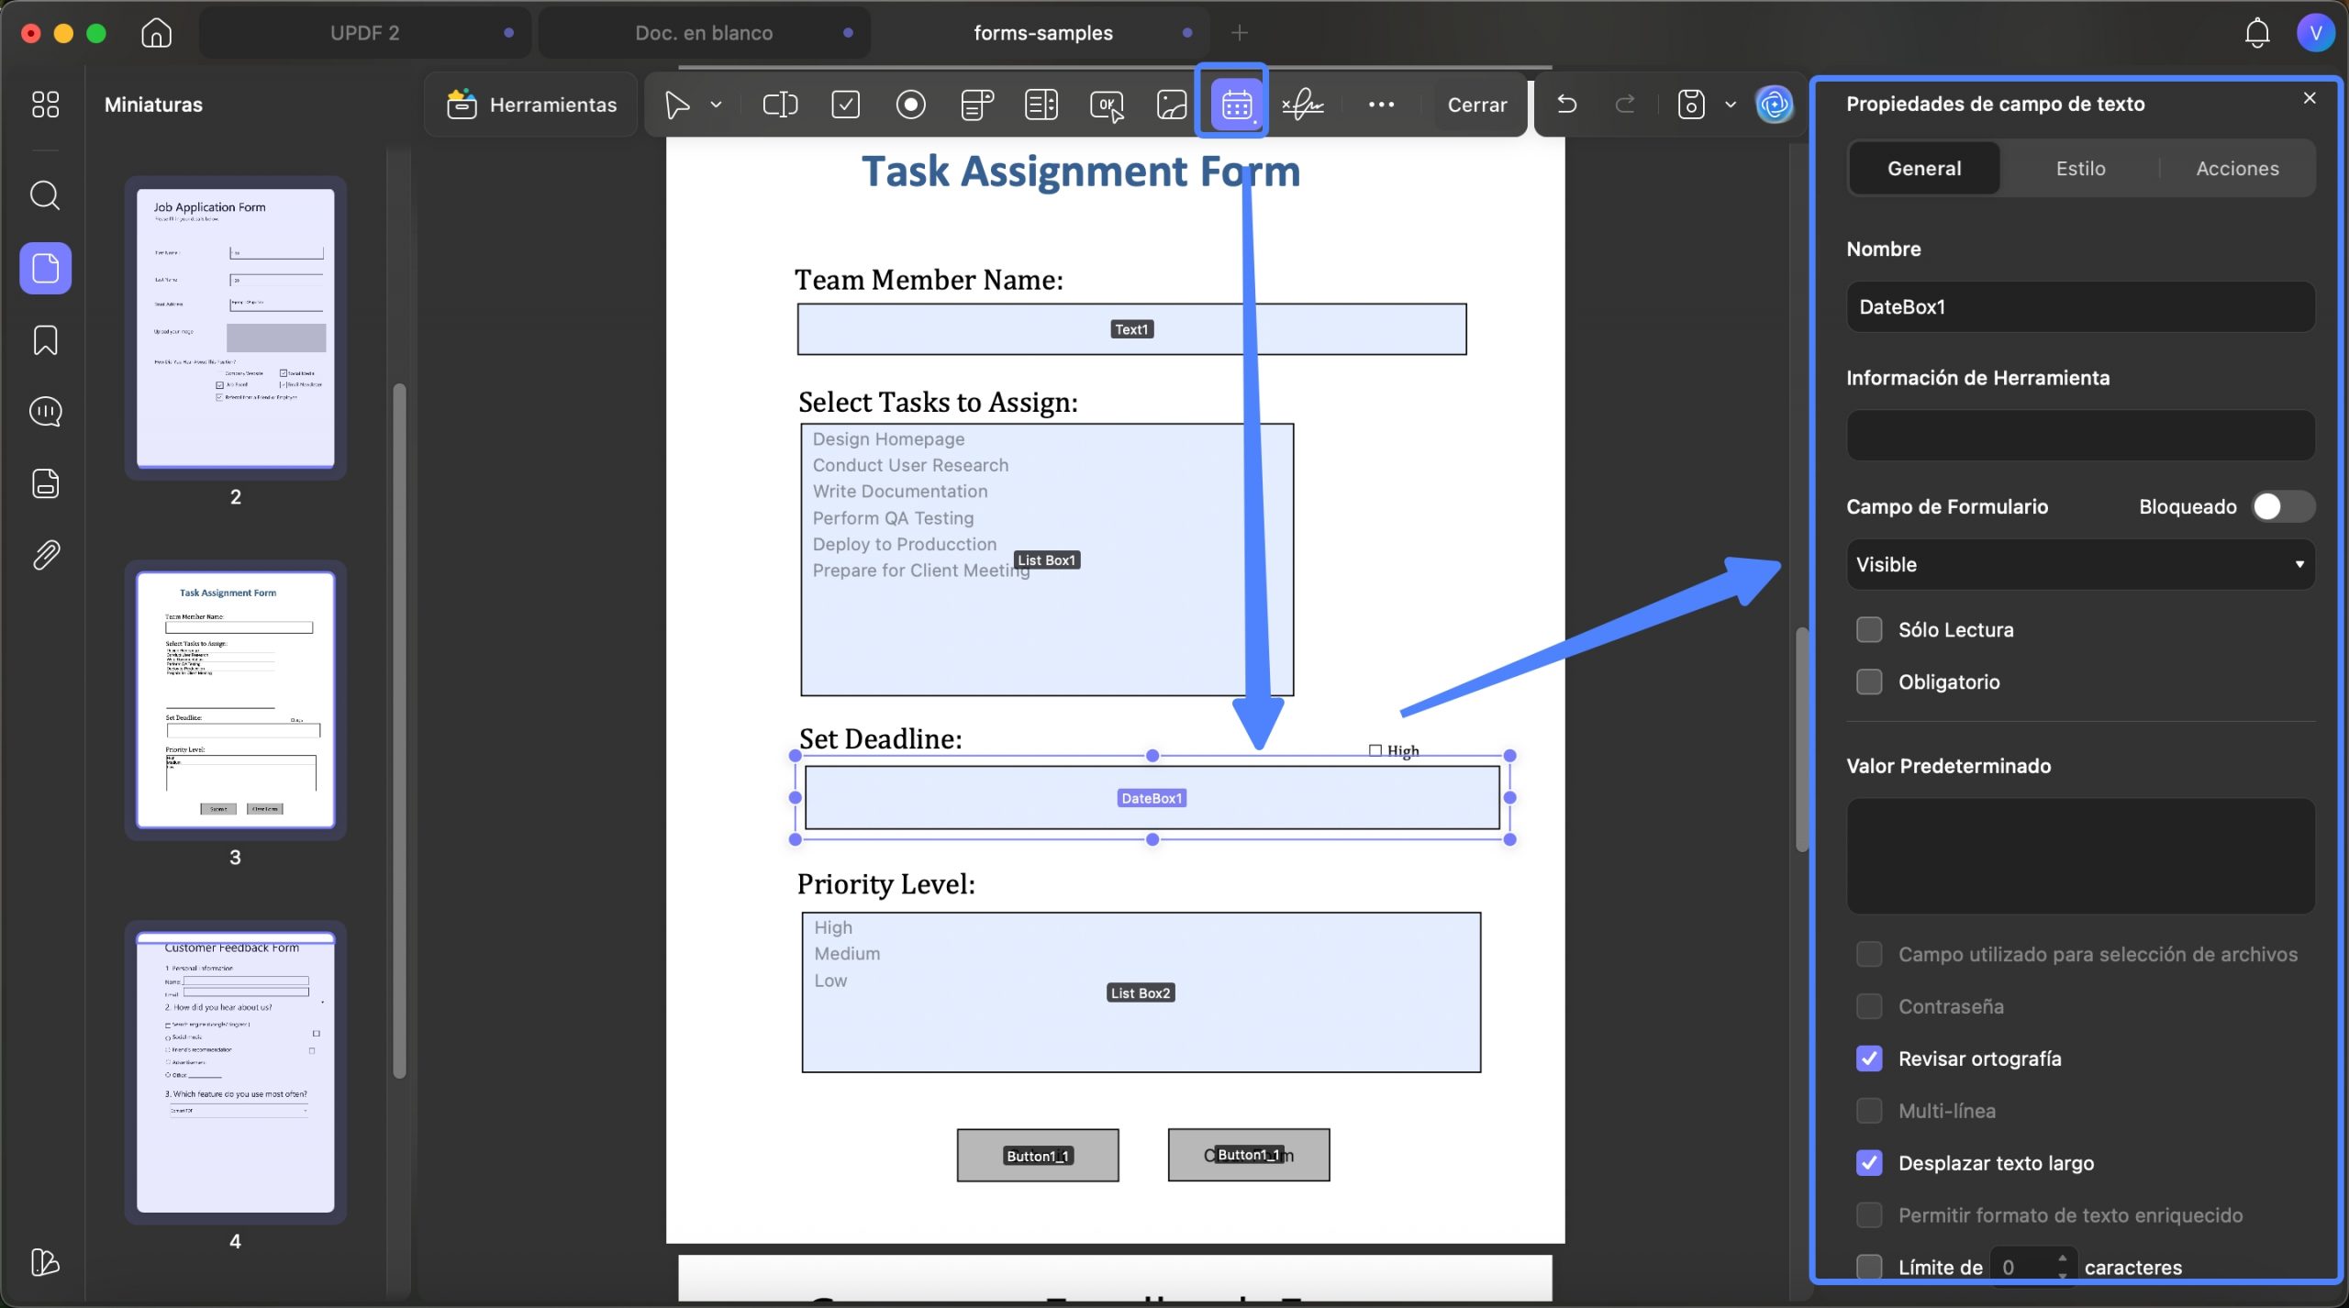The height and width of the screenshot is (1308, 2349).
Task: Check the Obligatorio checkbox
Action: point(1868,682)
